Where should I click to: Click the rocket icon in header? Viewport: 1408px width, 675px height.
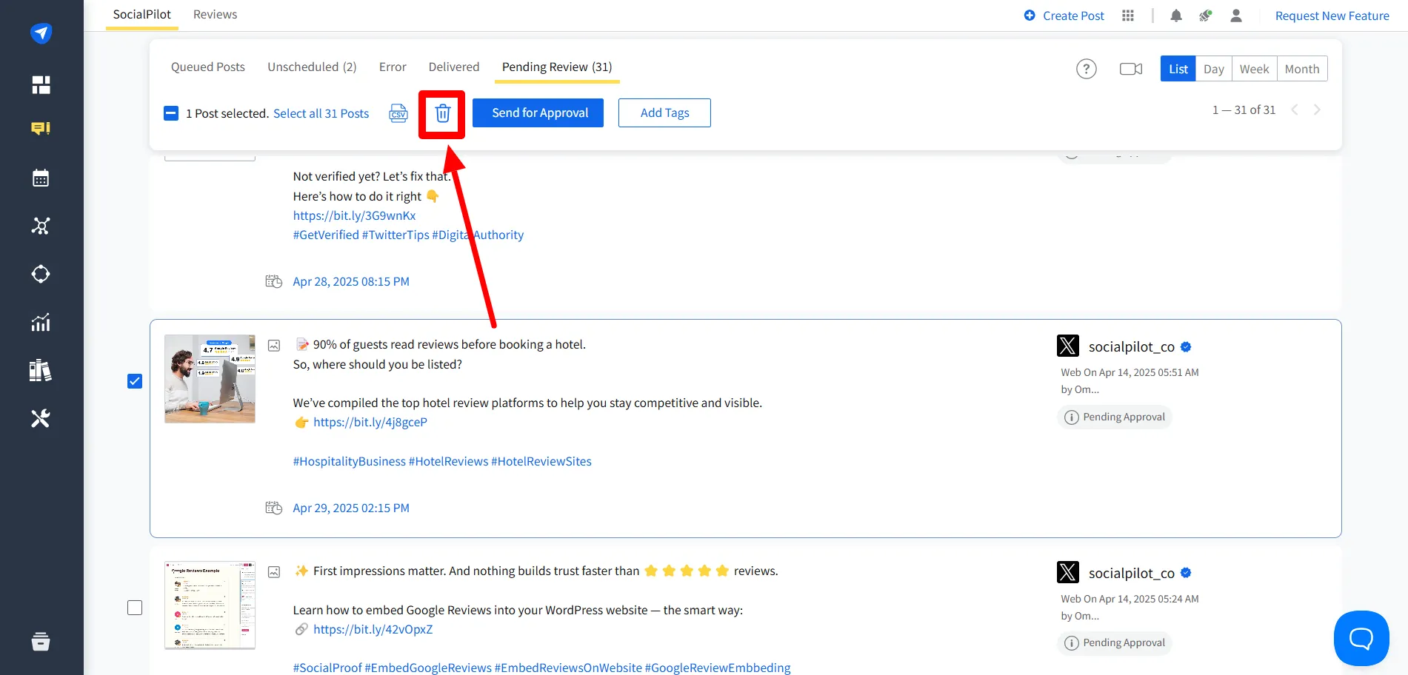pos(1206,16)
